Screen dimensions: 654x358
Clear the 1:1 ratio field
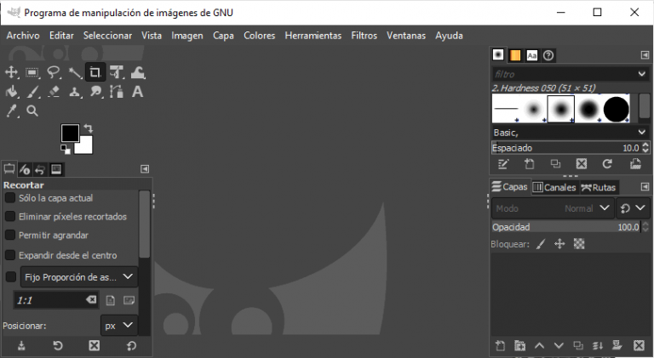tap(91, 299)
